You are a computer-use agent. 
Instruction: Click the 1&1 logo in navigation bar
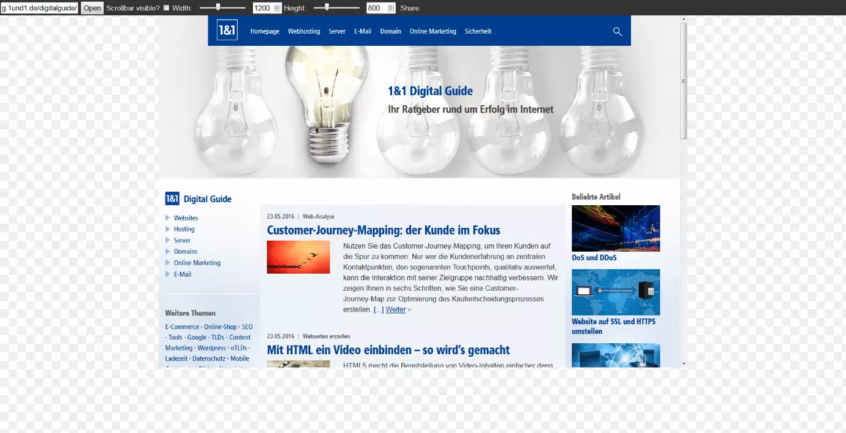(227, 31)
